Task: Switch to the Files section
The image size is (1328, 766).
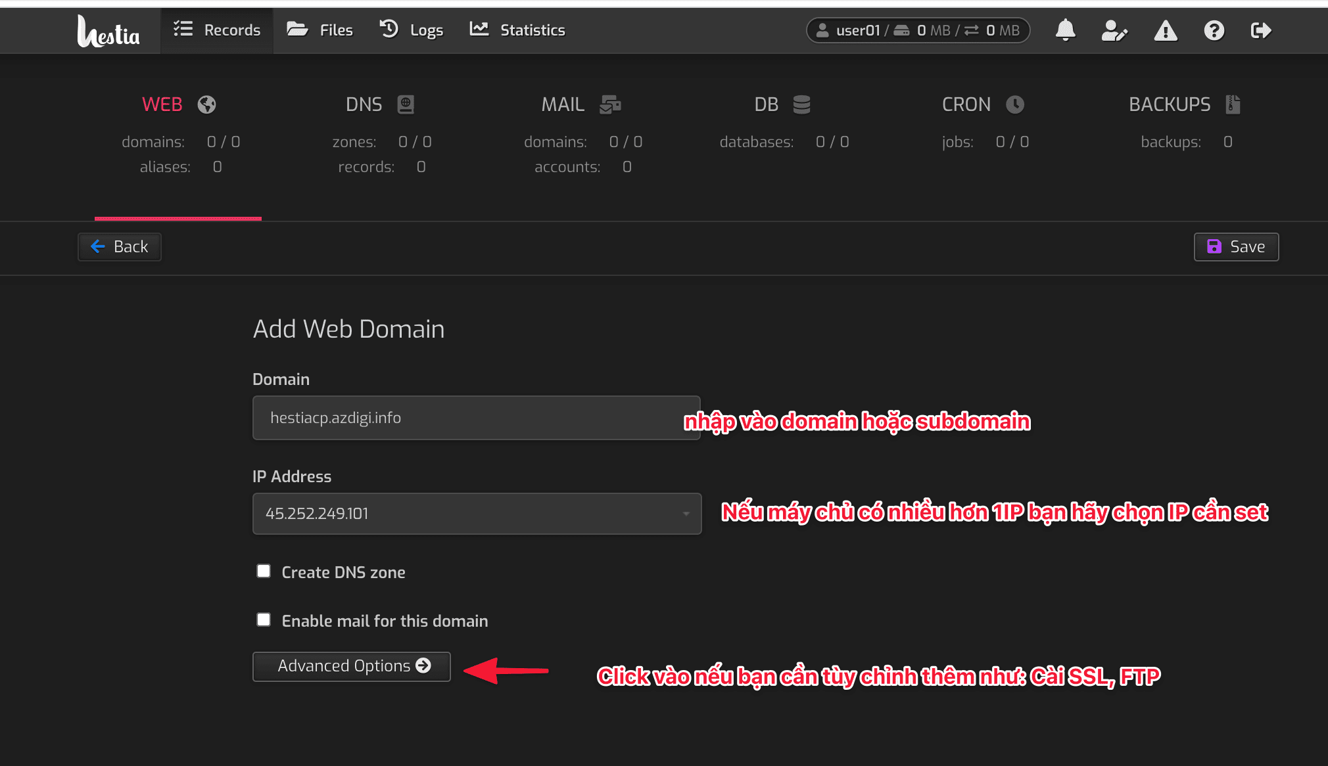Action: (320, 30)
